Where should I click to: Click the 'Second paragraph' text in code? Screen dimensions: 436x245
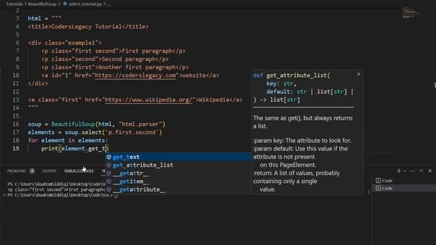click(129, 59)
